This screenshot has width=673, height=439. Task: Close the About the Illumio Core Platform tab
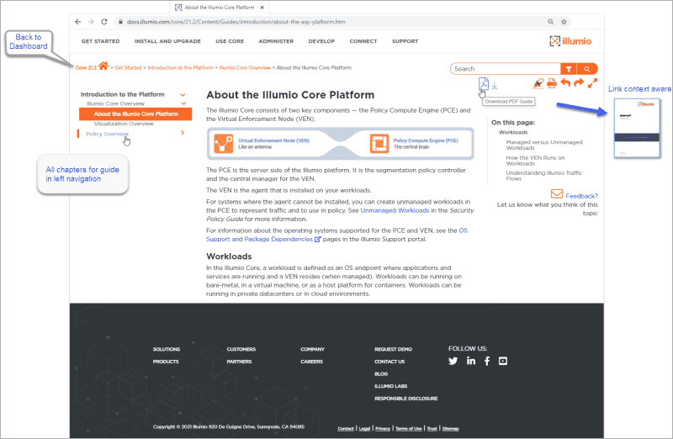coord(262,8)
